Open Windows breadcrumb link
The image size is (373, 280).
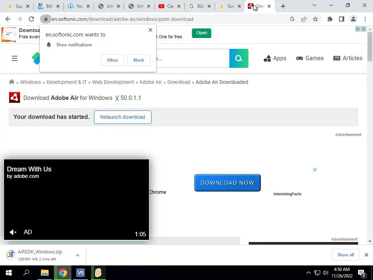point(31,82)
